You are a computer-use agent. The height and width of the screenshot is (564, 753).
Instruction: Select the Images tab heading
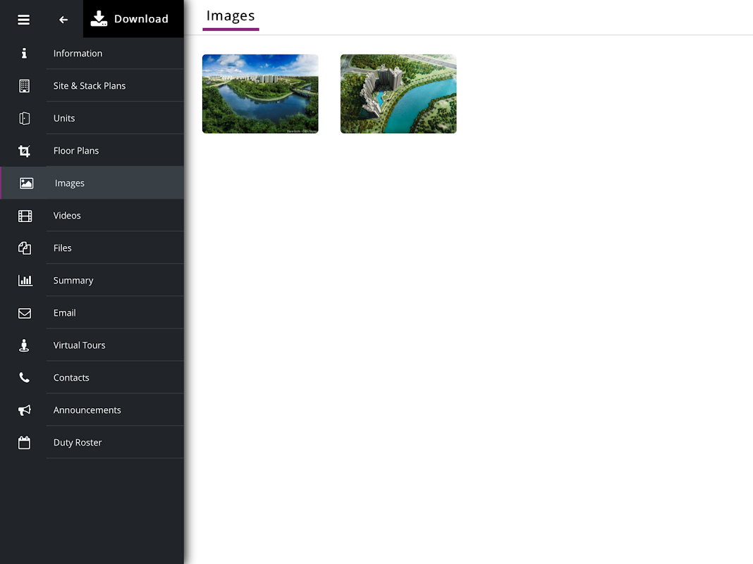(x=231, y=16)
